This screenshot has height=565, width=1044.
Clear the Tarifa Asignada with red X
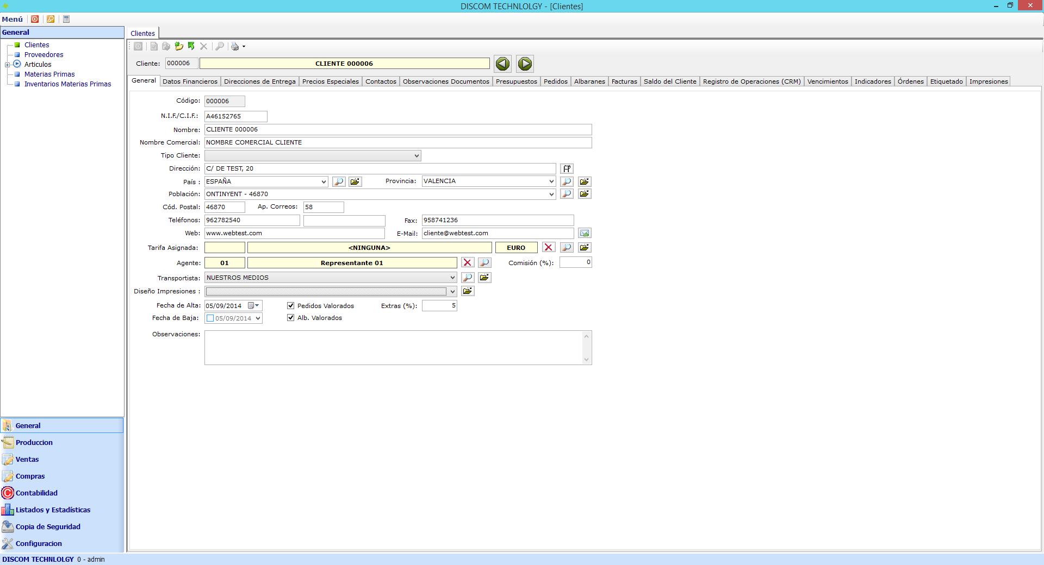pyautogui.click(x=548, y=248)
